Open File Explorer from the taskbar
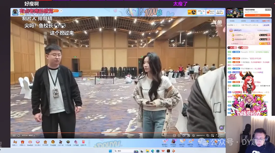 pos(147,151)
